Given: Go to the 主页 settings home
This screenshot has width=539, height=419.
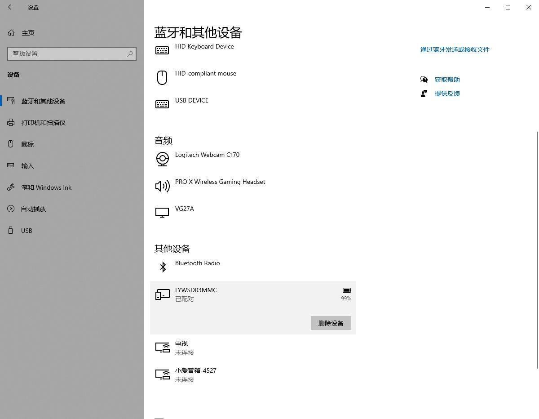Looking at the screenshot, I should tap(28, 32).
